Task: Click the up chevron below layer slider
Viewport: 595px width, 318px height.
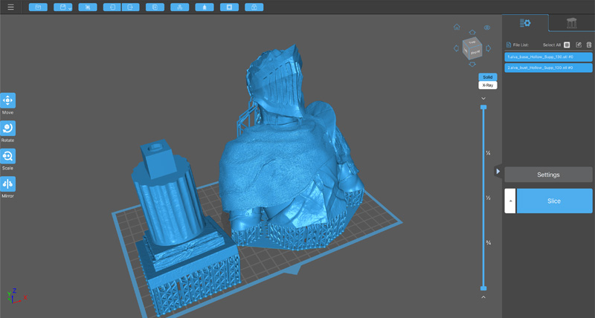Action: (483, 297)
